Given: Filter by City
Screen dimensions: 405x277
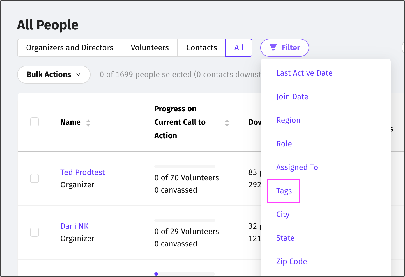Looking at the screenshot, I should tap(283, 214).
